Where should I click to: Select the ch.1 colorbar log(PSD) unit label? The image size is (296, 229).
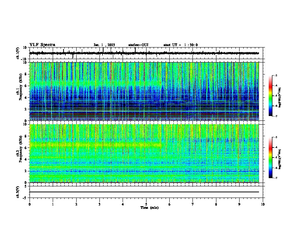click(x=280, y=98)
